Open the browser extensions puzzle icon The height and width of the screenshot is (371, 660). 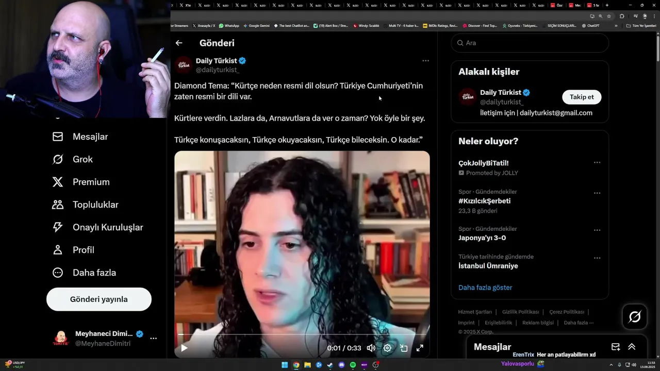pyautogui.click(x=622, y=16)
